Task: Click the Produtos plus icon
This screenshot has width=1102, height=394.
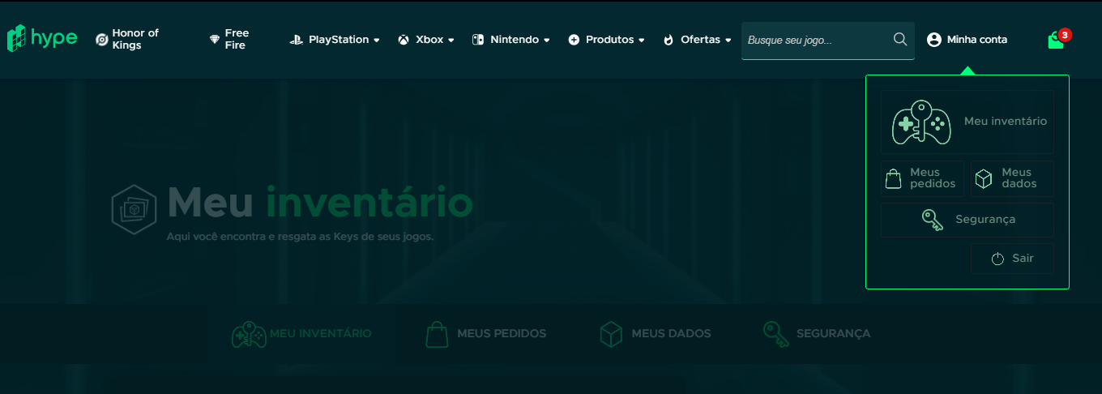Action: click(574, 40)
